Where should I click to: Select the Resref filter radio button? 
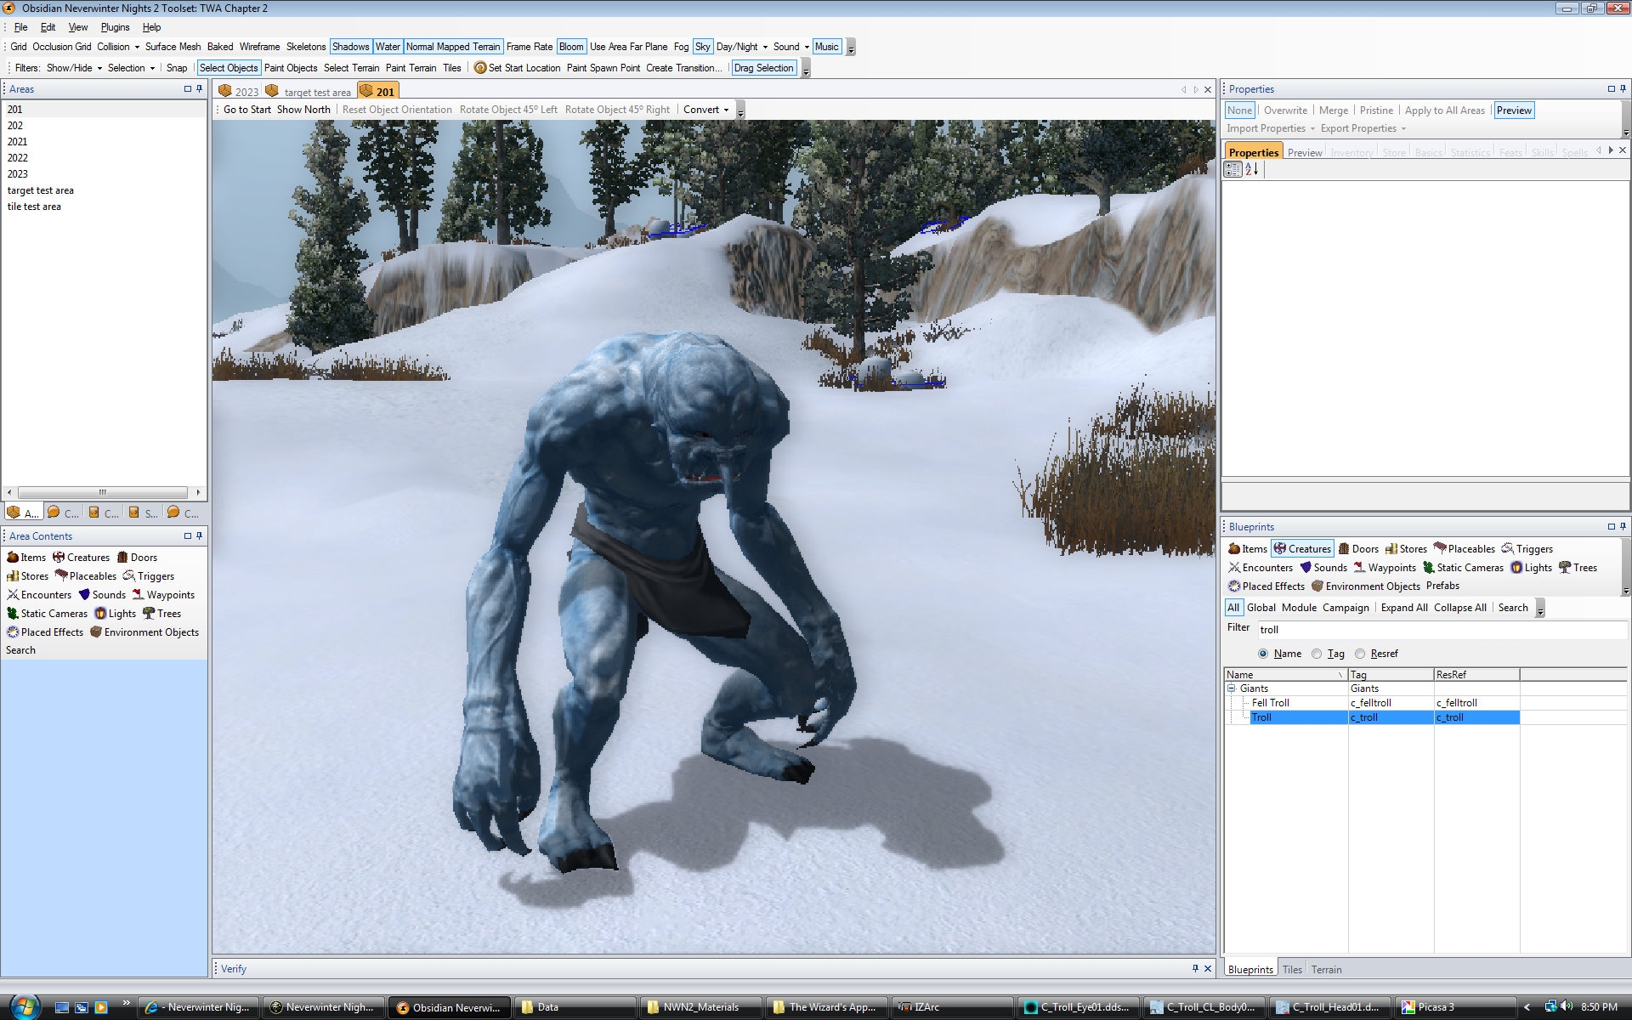coord(1360,654)
